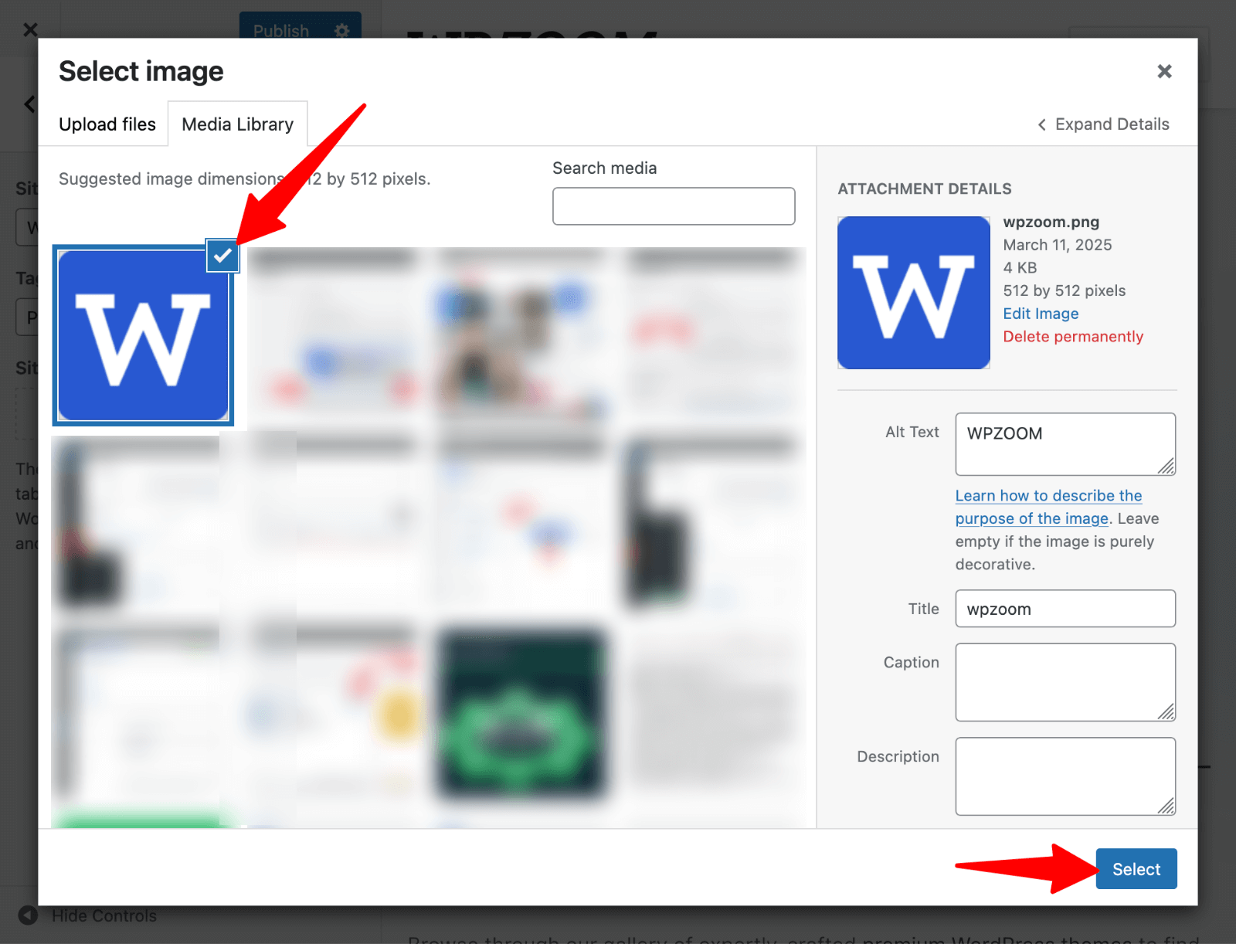The height and width of the screenshot is (944, 1236).
Task: Open Learn how to describe the purpose link
Action: [1048, 507]
